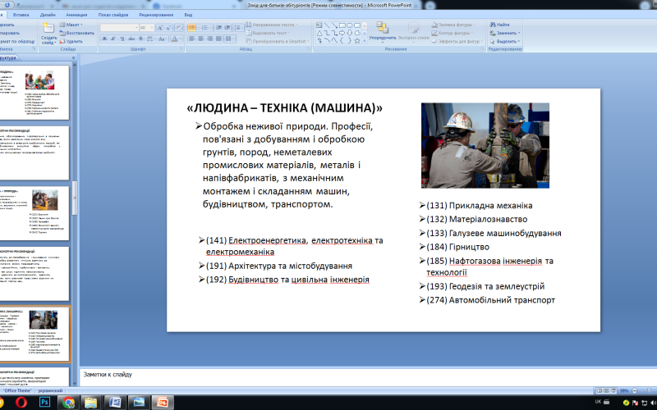This screenshot has height=410, width=657.
Task: Open the Макет layout dropdown
Action: click(71, 25)
